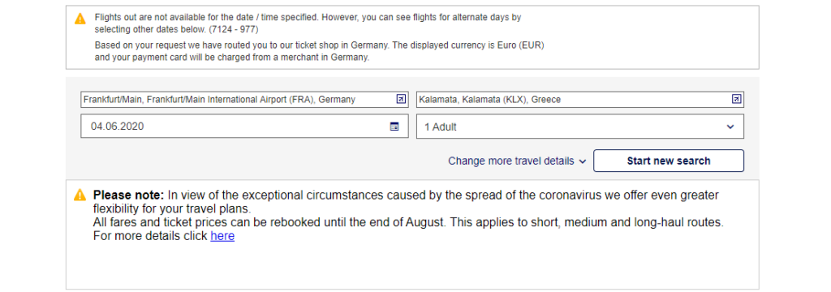Select the Kalamata (KLX) destination field
The width and height of the screenshot is (831, 292).
point(579,100)
